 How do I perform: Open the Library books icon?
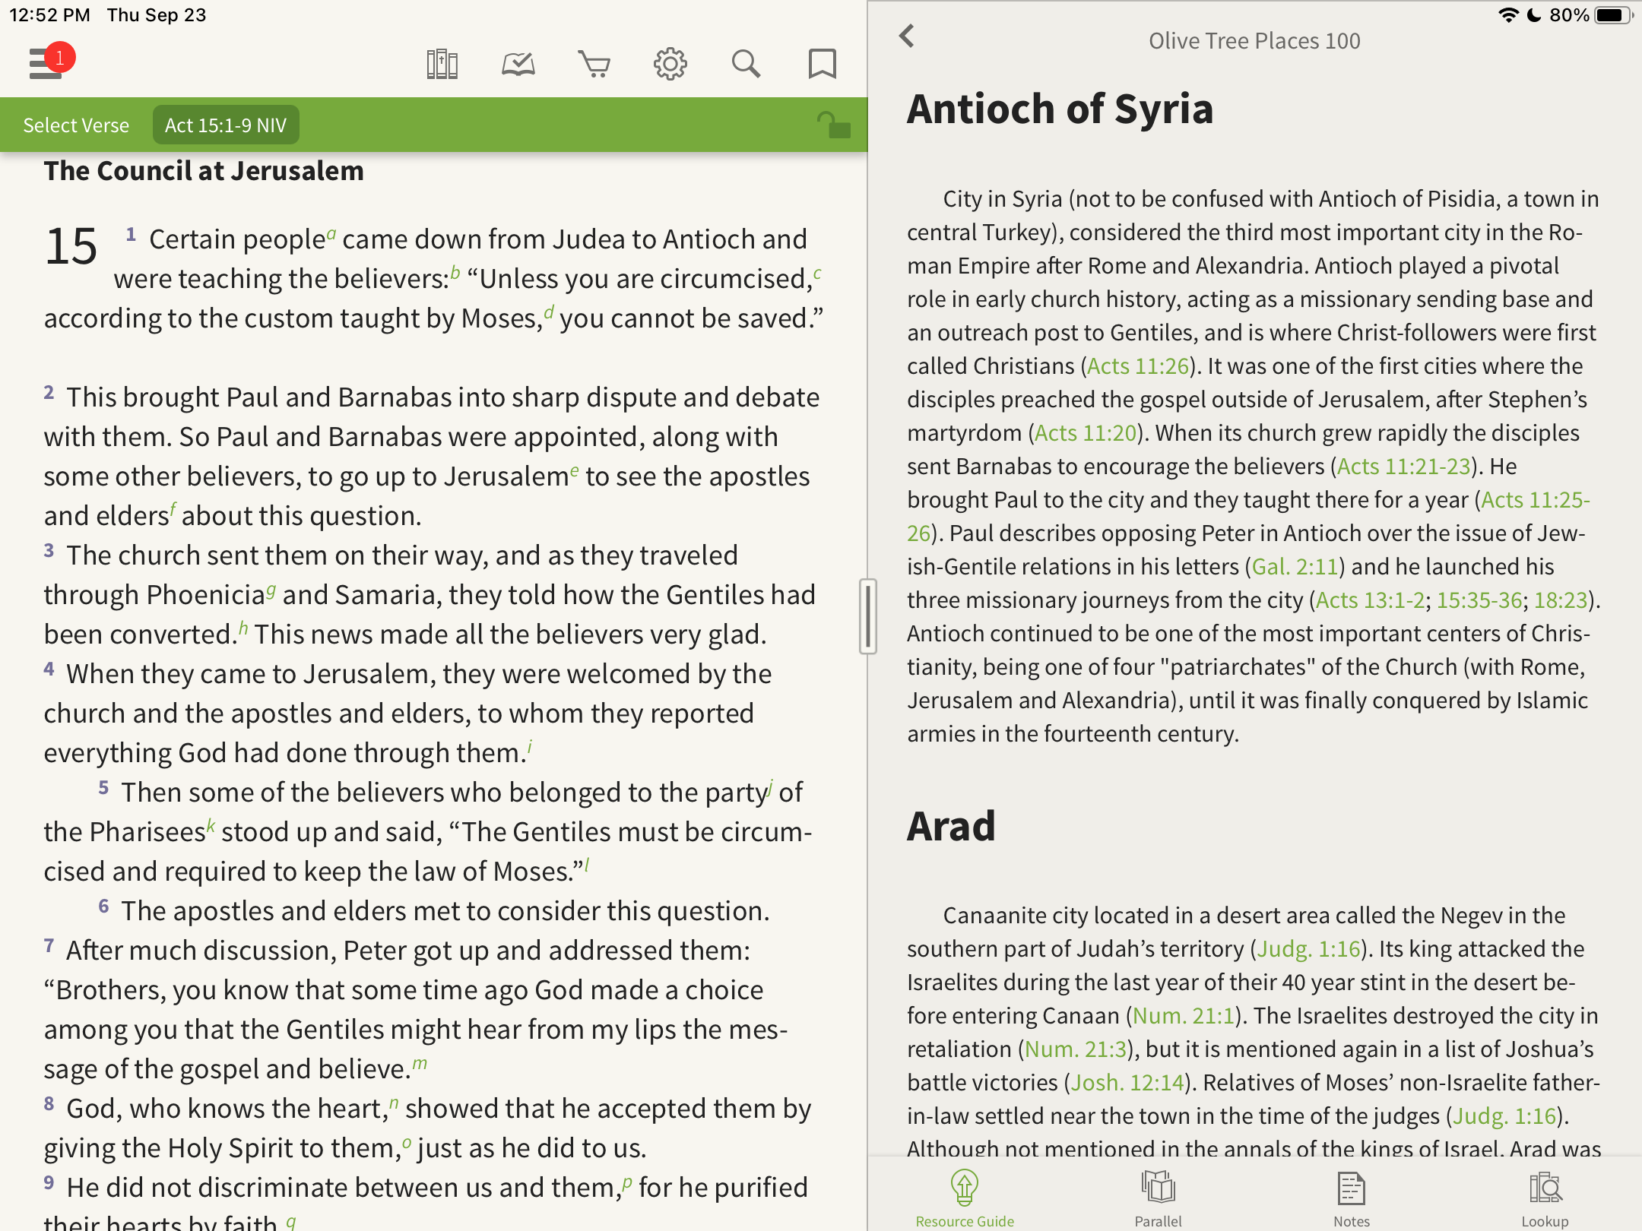442,65
